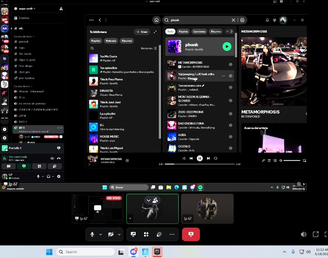Stop streaming Pantalla 1 icon
The height and width of the screenshot is (258, 328).
(58, 148)
